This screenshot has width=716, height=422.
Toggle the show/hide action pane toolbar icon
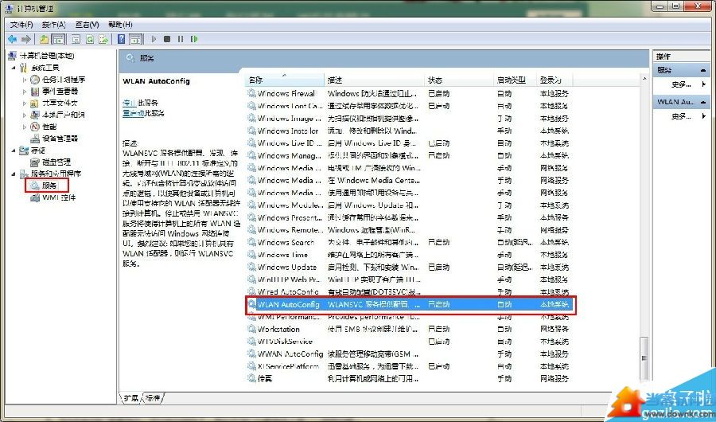click(135, 39)
